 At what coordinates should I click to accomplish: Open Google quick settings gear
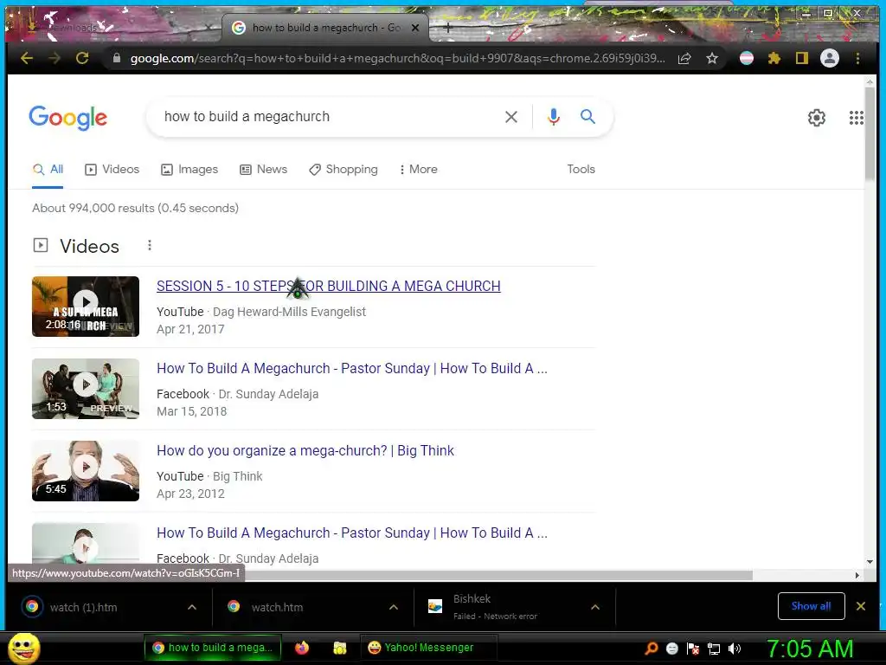pos(817,118)
